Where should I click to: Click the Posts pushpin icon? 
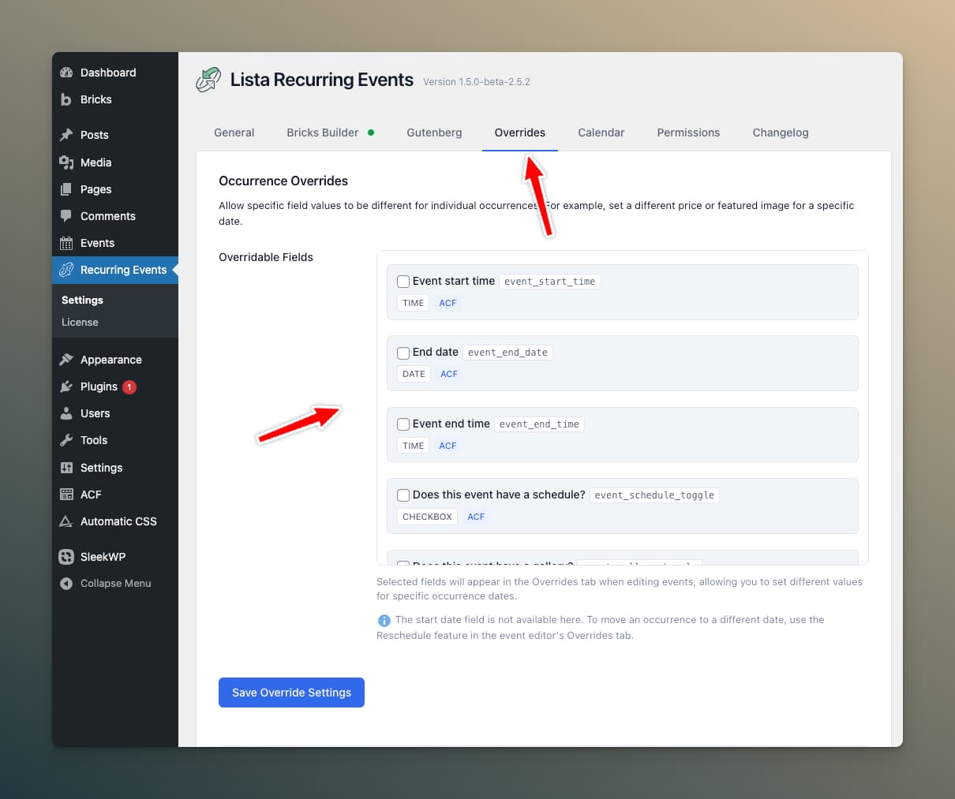(x=66, y=135)
